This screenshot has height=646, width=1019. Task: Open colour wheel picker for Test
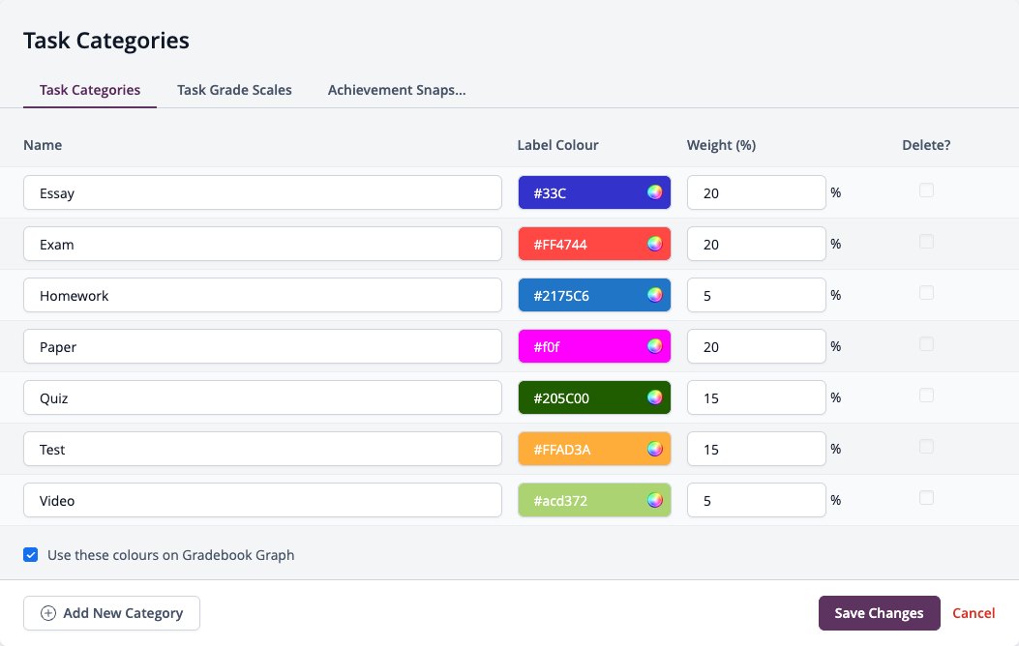pyautogui.click(x=654, y=449)
